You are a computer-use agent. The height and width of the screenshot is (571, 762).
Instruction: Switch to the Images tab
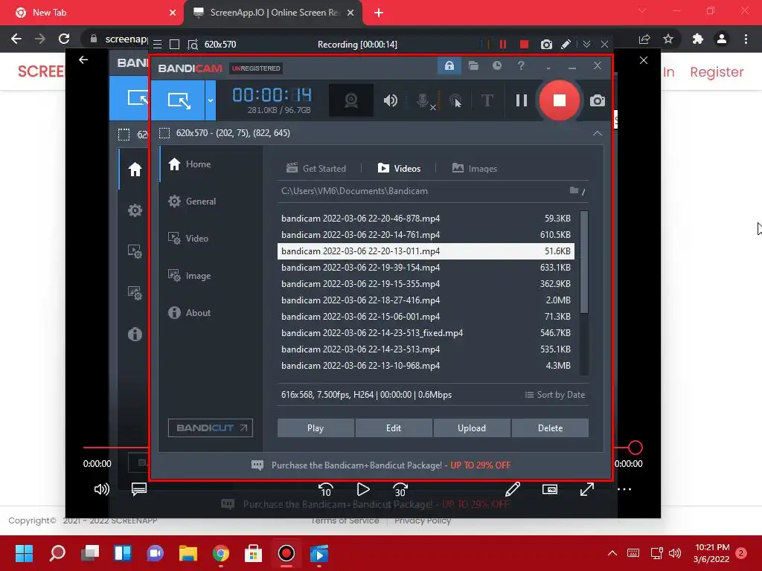point(474,169)
